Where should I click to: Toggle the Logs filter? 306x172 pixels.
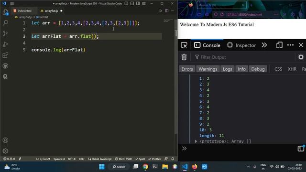point(228,69)
